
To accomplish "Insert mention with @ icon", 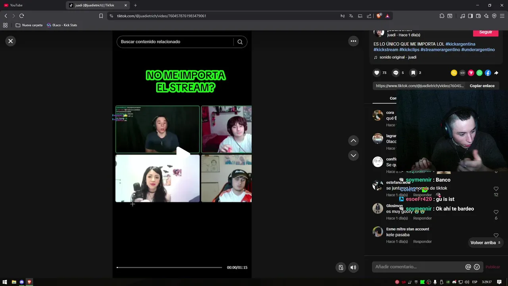I will (x=468, y=267).
